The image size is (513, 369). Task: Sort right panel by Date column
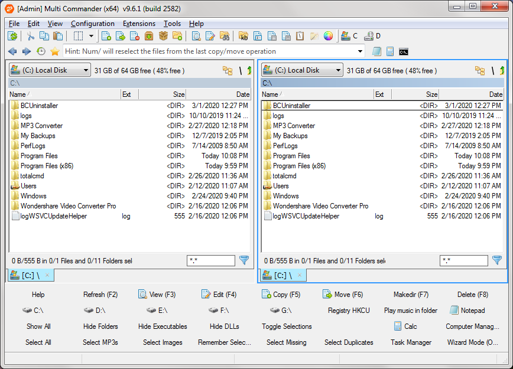coord(471,94)
